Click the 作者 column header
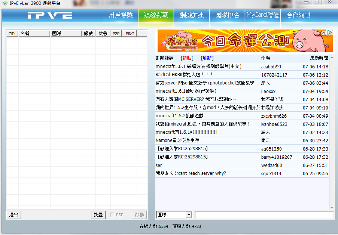 (x=265, y=58)
